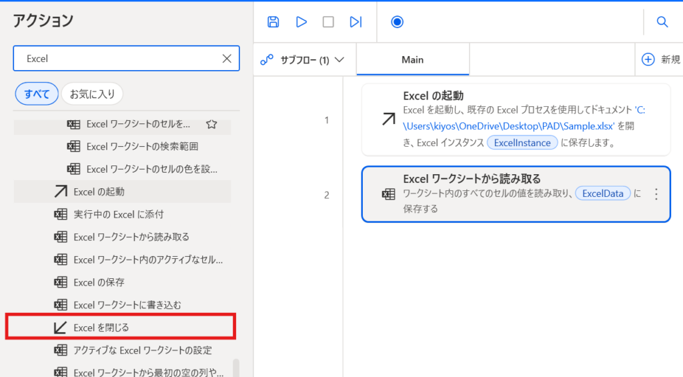This screenshot has width=683, height=377.
Task: Run next action with the step icon
Action: click(x=356, y=22)
